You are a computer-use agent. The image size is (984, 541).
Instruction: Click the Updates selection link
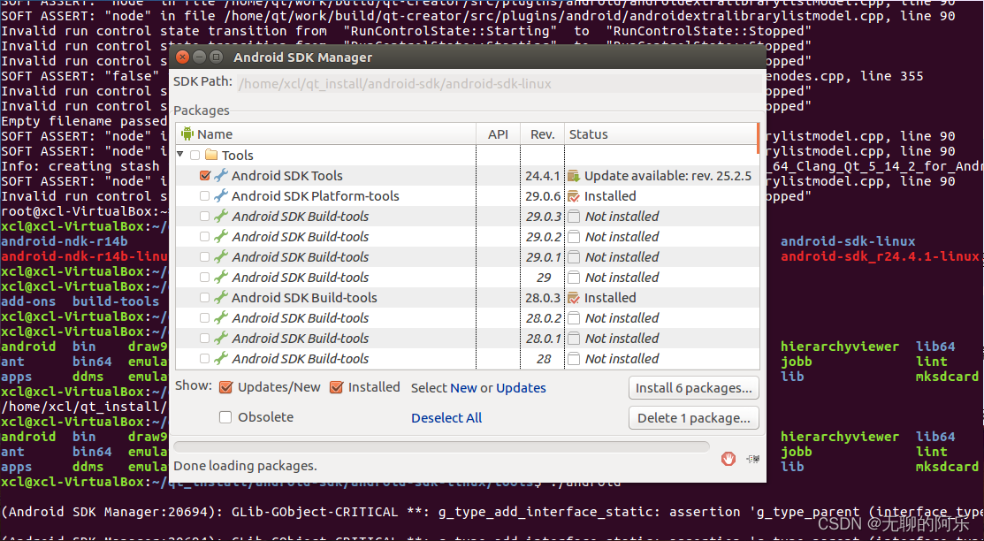pos(521,388)
